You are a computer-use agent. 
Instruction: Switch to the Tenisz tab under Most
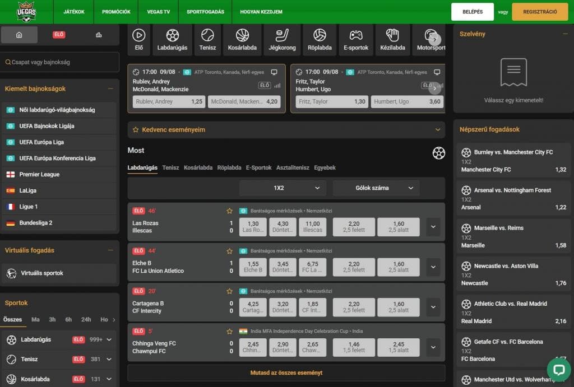click(170, 167)
